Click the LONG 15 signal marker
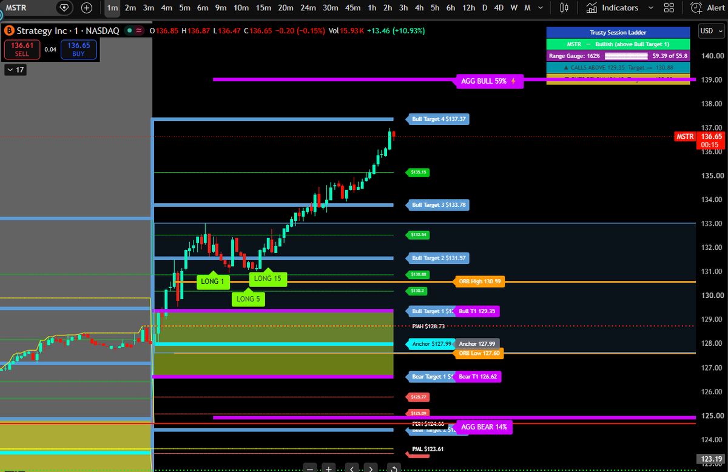728x472 pixels. [268, 277]
